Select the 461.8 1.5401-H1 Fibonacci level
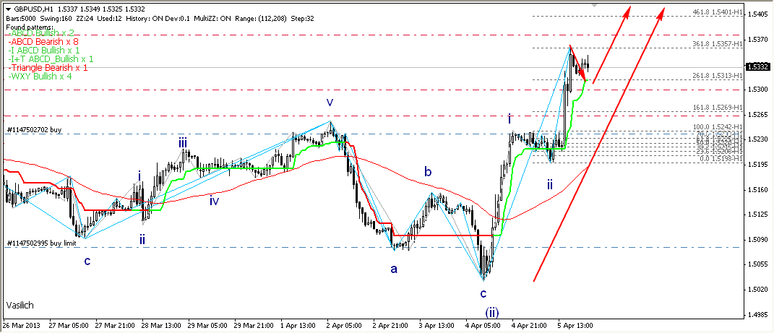The height and width of the screenshot is (333, 774). (718, 12)
